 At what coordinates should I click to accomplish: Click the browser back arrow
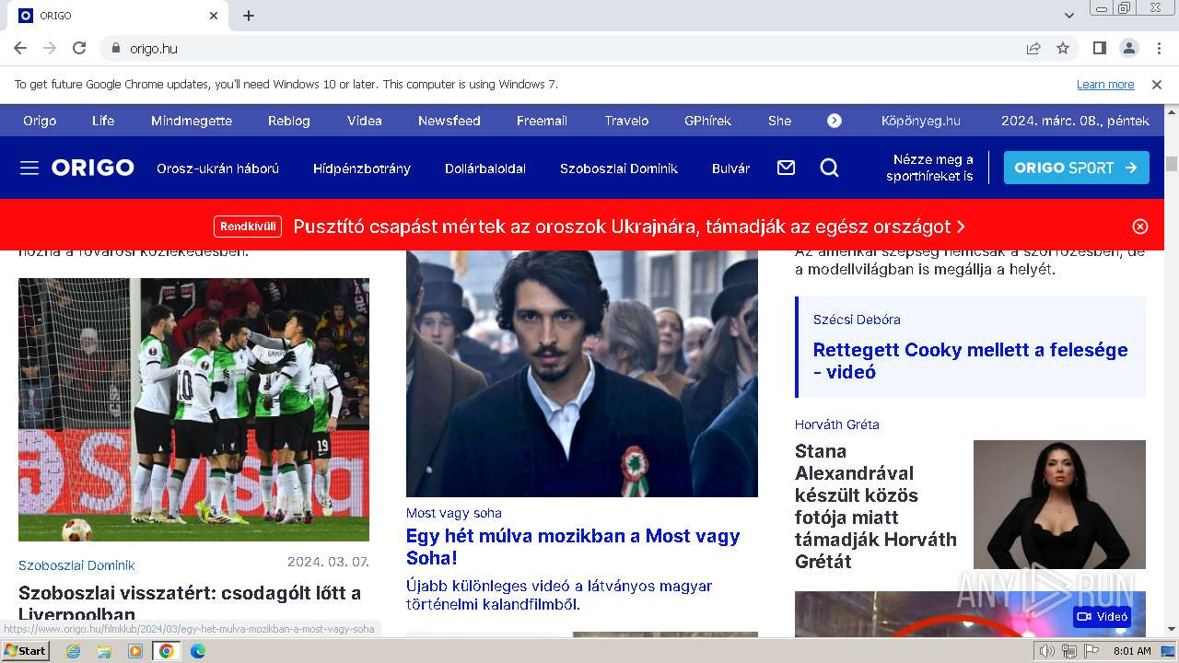pos(20,48)
